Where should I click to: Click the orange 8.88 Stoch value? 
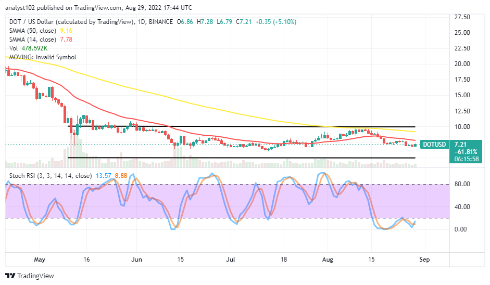tap(121, 176)
